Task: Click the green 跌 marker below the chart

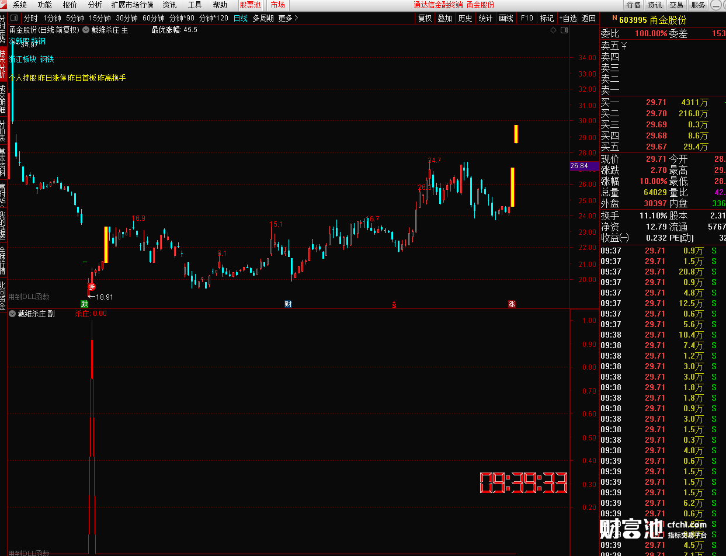Action: click(x=85, y=304)
